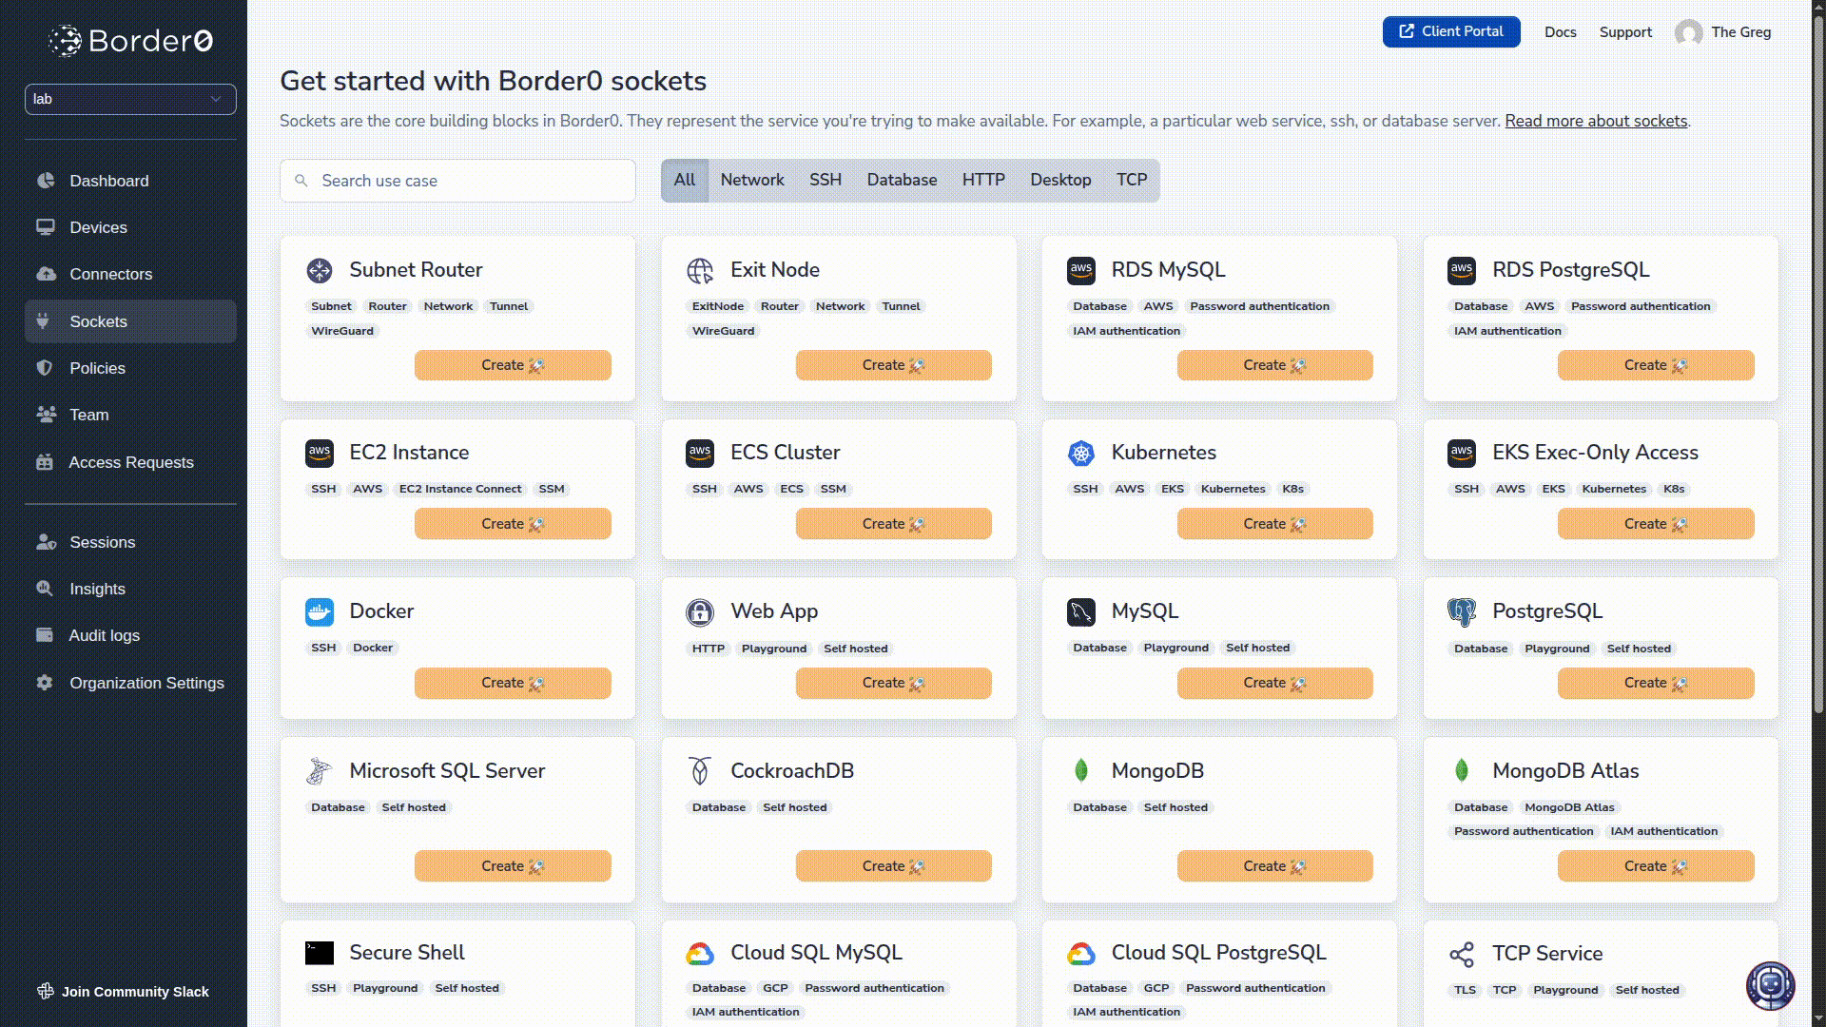The width and height of the screenshot is (1826, 1027).
Task: Click the Docker whale icon
Action: coord(320,612)
